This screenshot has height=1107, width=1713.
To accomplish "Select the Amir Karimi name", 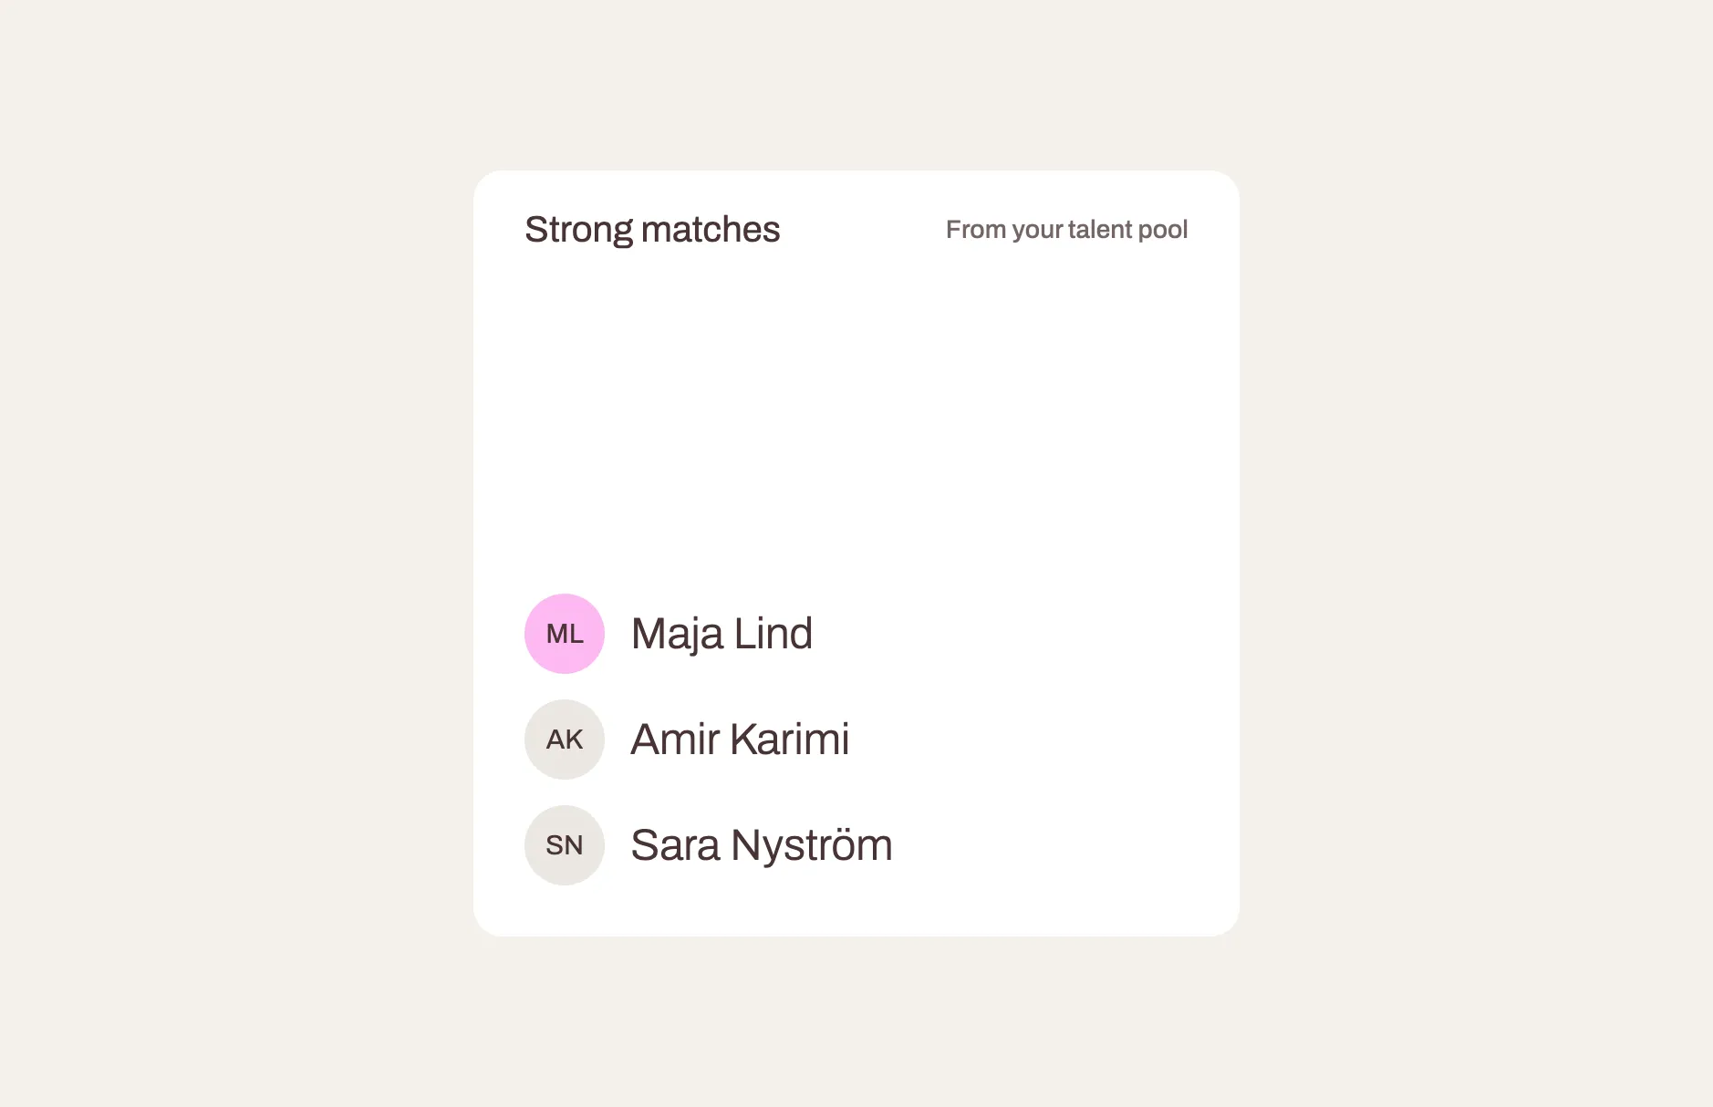I will (740, 740).
